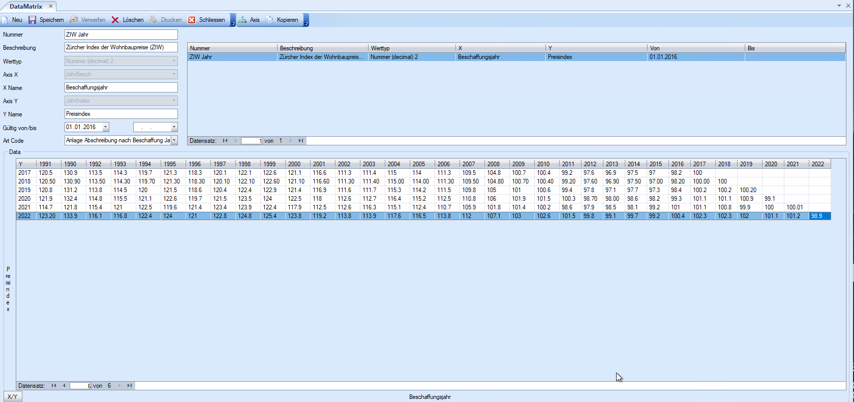Go to previous record in Data grid navigator

64,386
